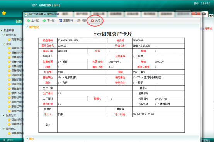Click the 领用日期 value 2016-07-26
The height and width of the screenshot is (142, 214).
pyautogui.click(x=161, y=99)
